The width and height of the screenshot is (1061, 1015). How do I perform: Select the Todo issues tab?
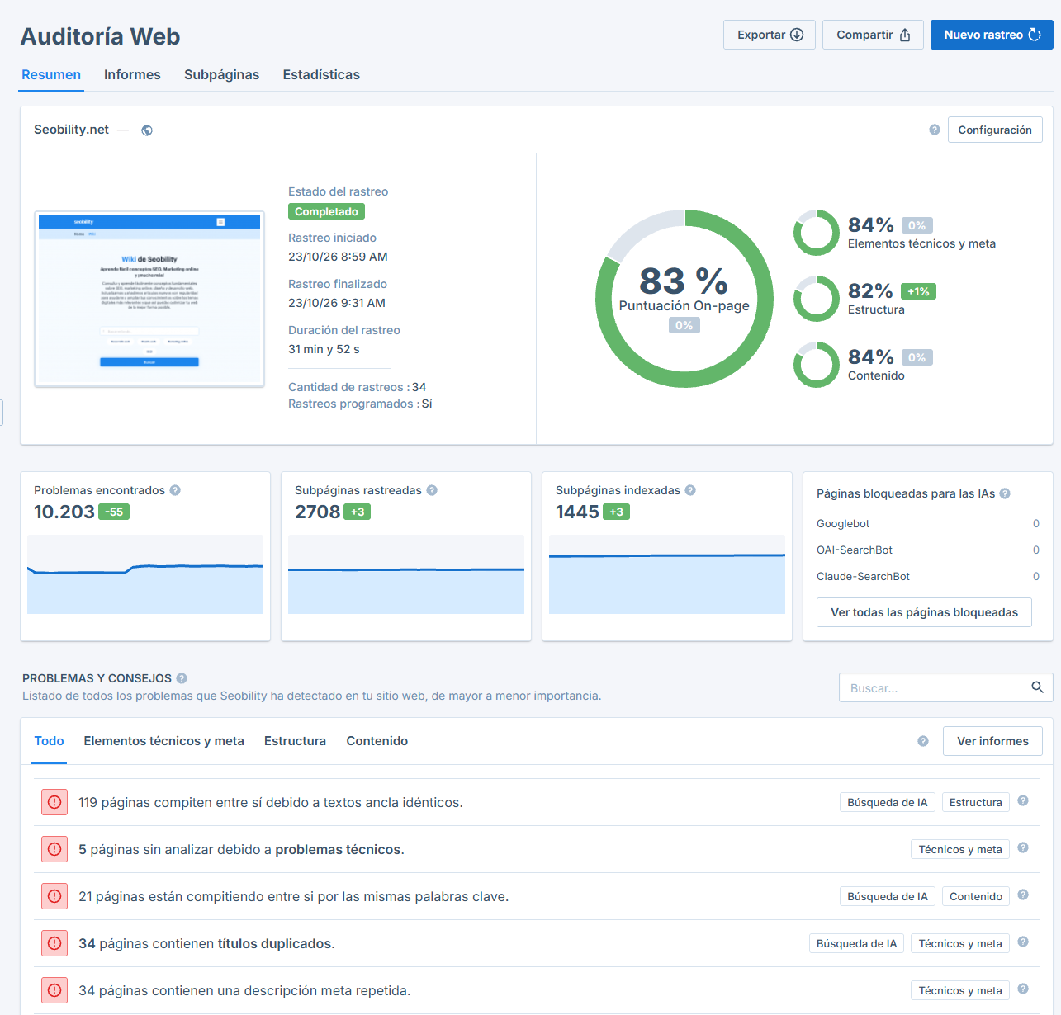click(x=49, y=741)
